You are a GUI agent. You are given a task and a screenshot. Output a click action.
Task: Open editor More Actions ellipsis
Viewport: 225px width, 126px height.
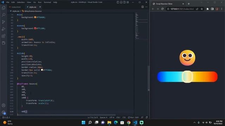click(146, 7)
